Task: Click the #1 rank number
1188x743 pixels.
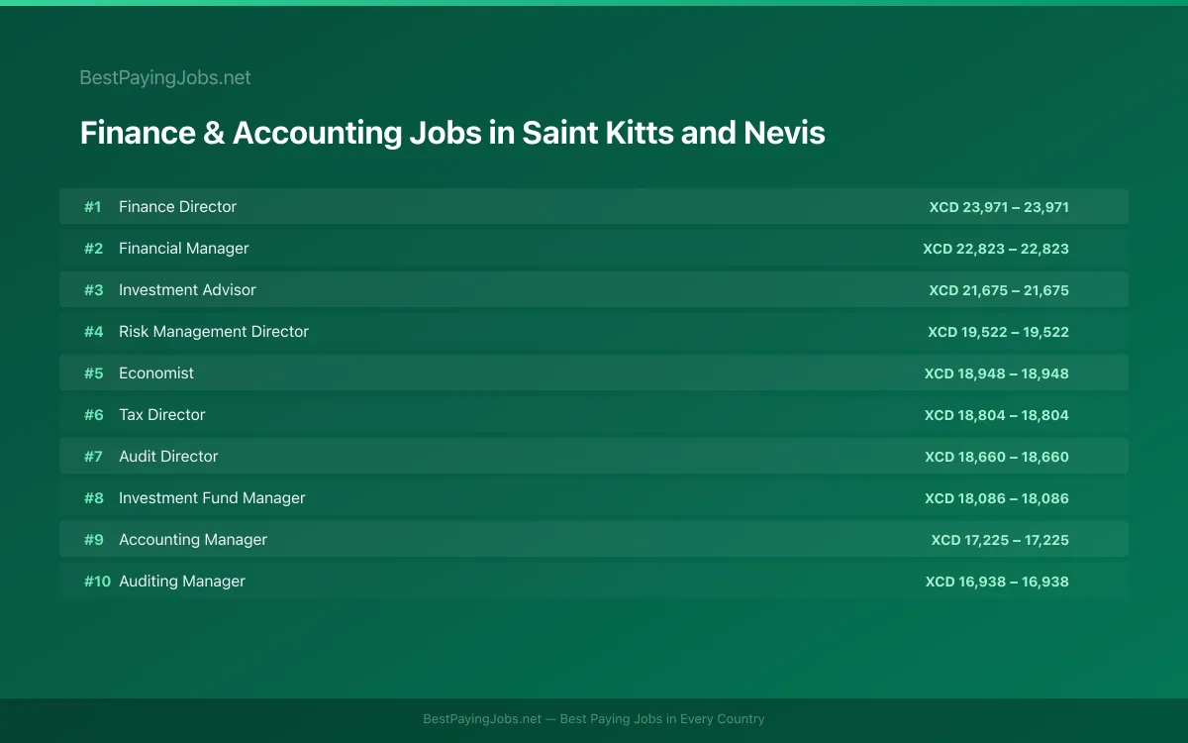Action: (93, 207)
